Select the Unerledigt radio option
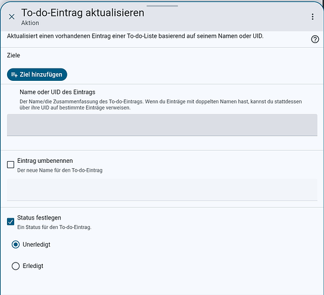The width and height of the screenshot is (324, 295). pos(16,245)
